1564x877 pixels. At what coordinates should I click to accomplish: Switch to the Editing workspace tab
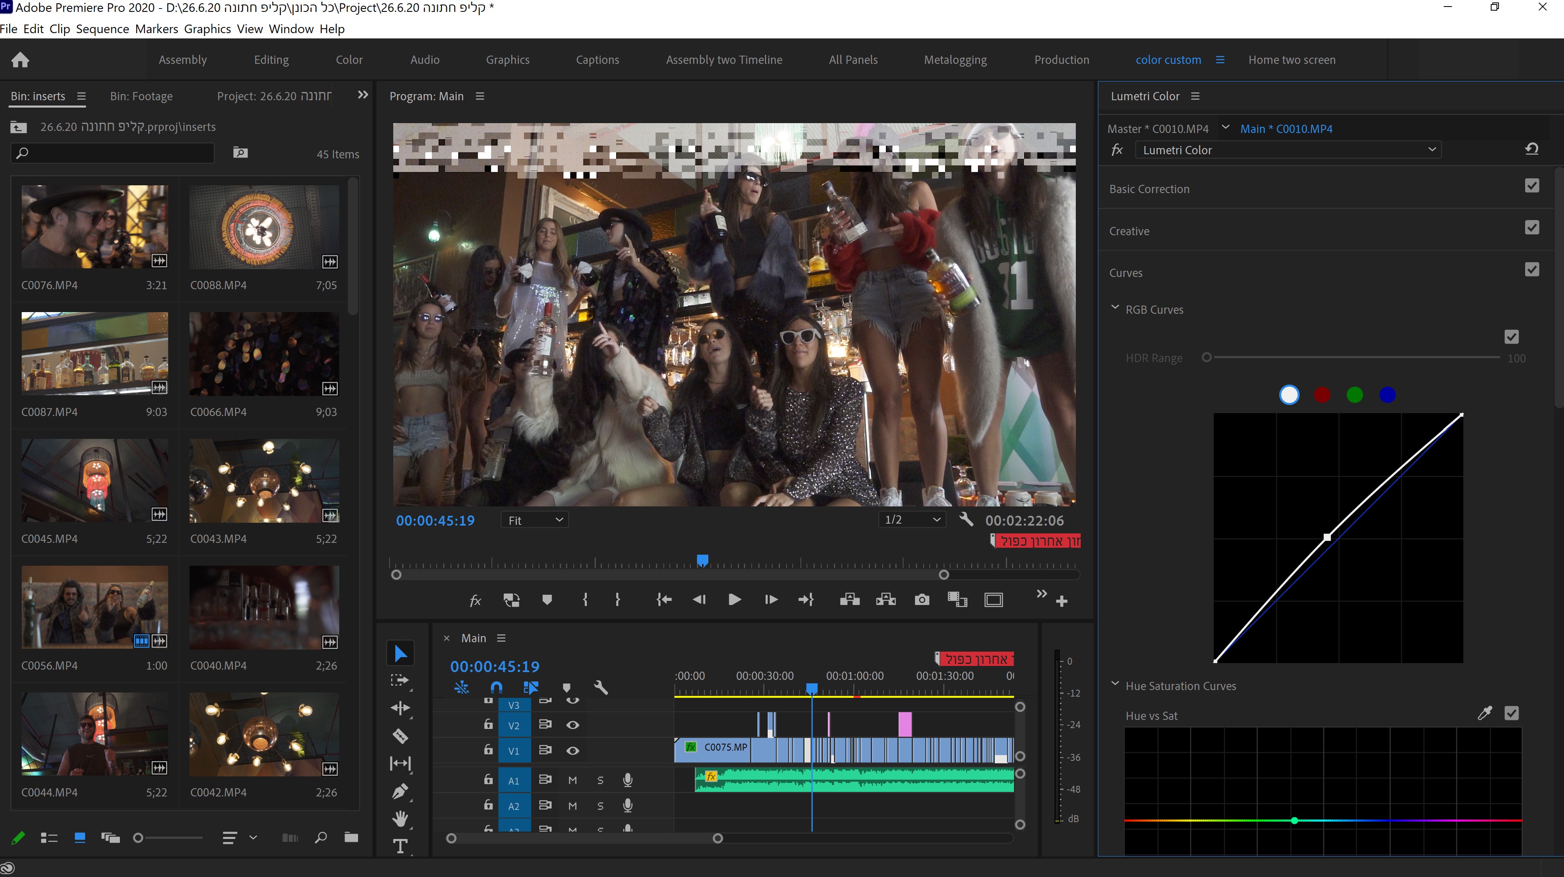tap(271, 59)
